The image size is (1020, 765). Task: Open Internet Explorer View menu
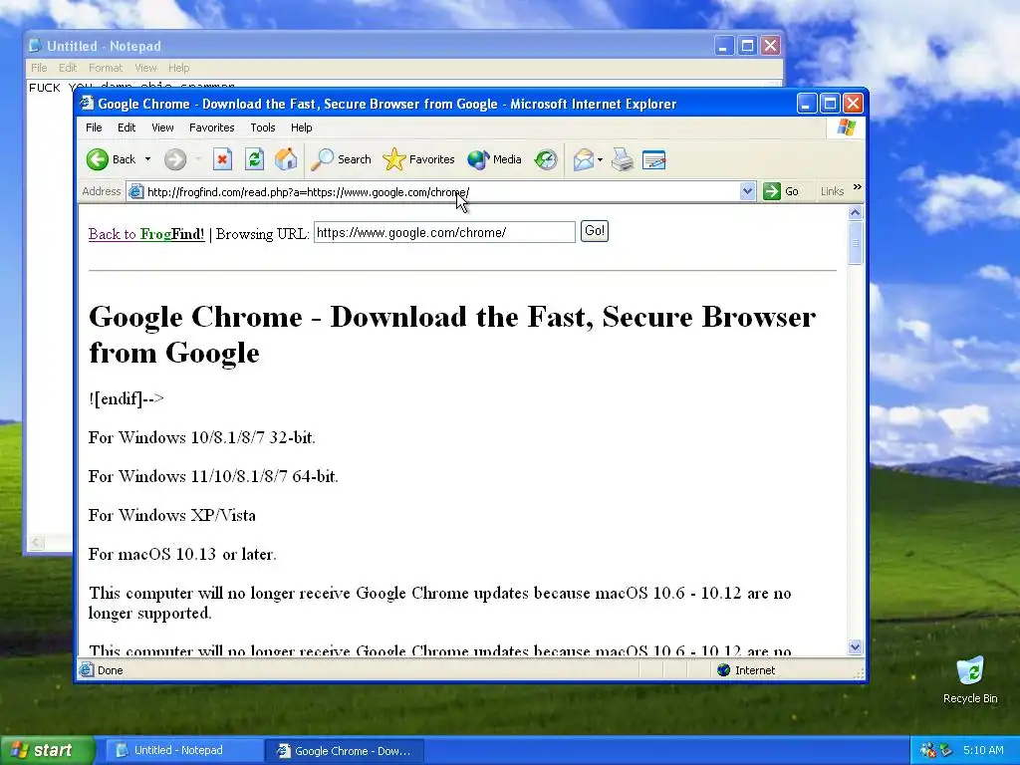click(162, 127)
